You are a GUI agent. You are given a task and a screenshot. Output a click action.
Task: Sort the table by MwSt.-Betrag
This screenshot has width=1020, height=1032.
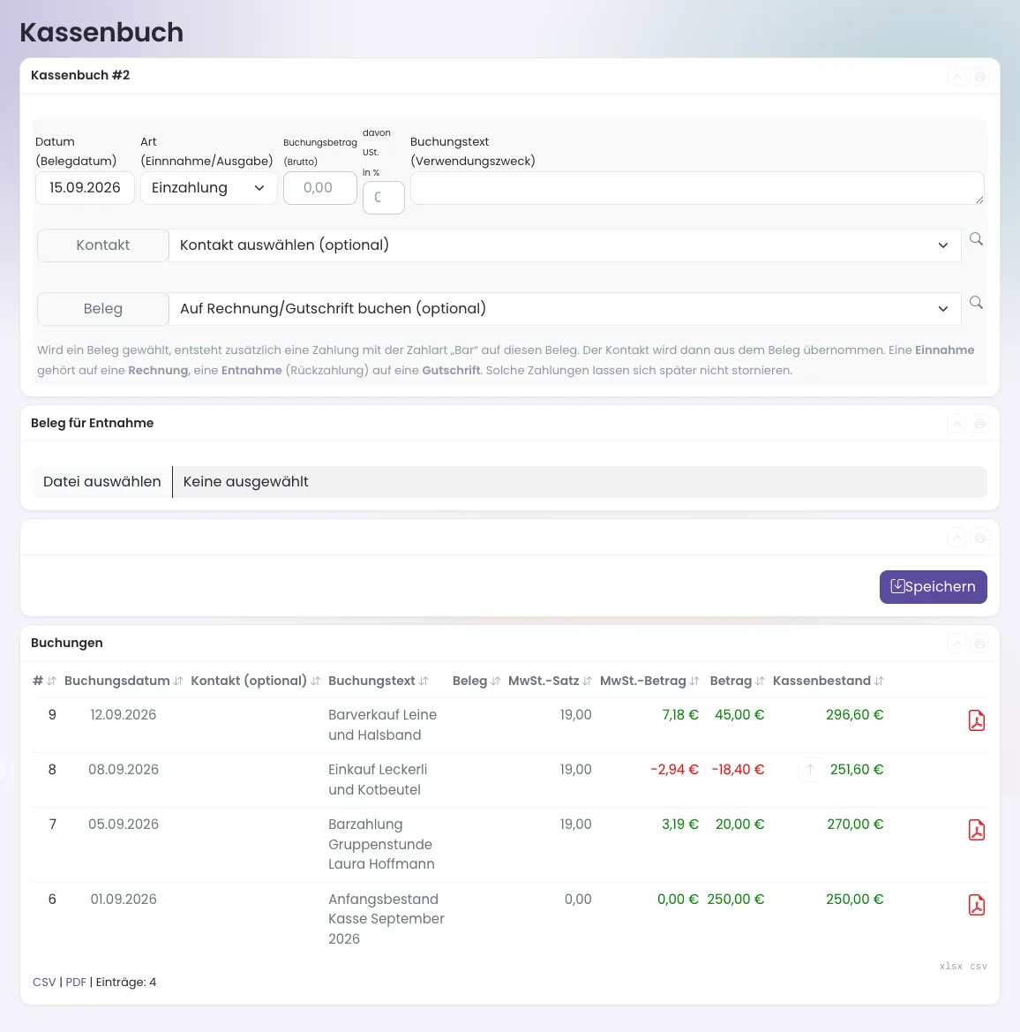click(x=649, y=682)
